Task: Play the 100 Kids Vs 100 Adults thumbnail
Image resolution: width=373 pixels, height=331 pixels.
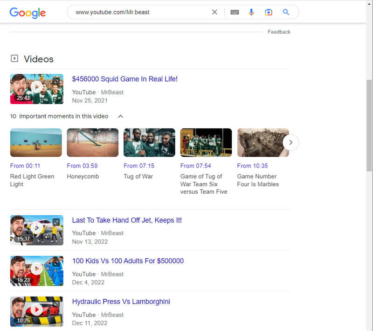Action: (x=37, y=271)
